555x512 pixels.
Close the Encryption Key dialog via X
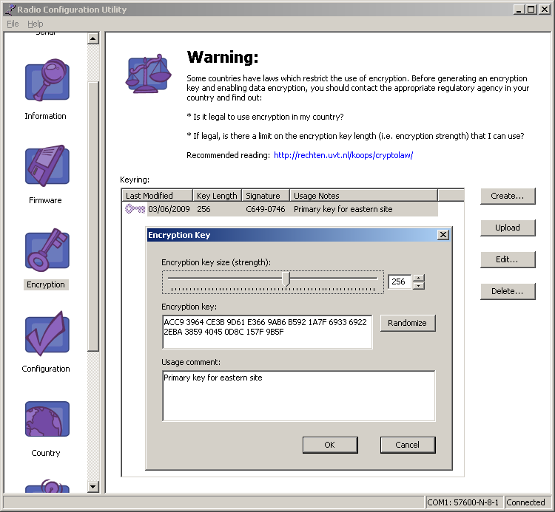[x=443, y=235]
